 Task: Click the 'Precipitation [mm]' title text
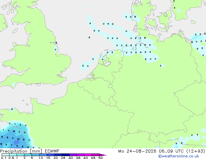21,151
